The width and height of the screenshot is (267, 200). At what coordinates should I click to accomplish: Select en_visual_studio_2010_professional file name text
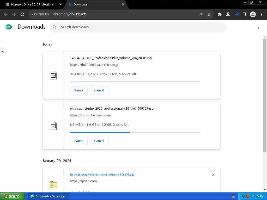[x=112, y=109]
